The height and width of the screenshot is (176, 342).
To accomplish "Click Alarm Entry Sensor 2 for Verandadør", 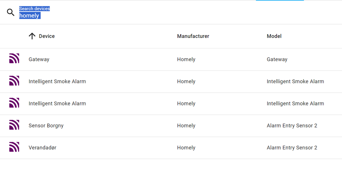I will pyautogui.click(x=292, y=148).
